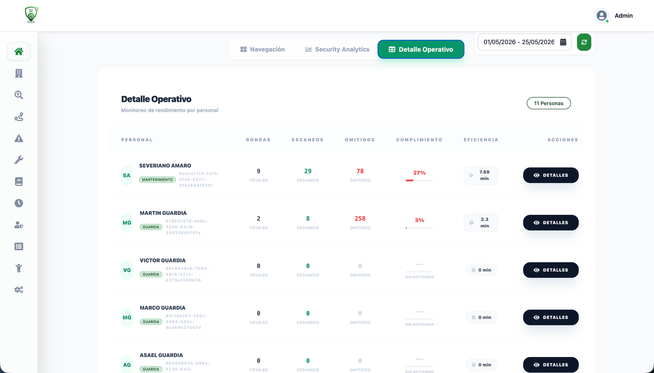Screen dimensions: 654x373
Task: Click the Admin user avatar
Action: tap(602, 16)
